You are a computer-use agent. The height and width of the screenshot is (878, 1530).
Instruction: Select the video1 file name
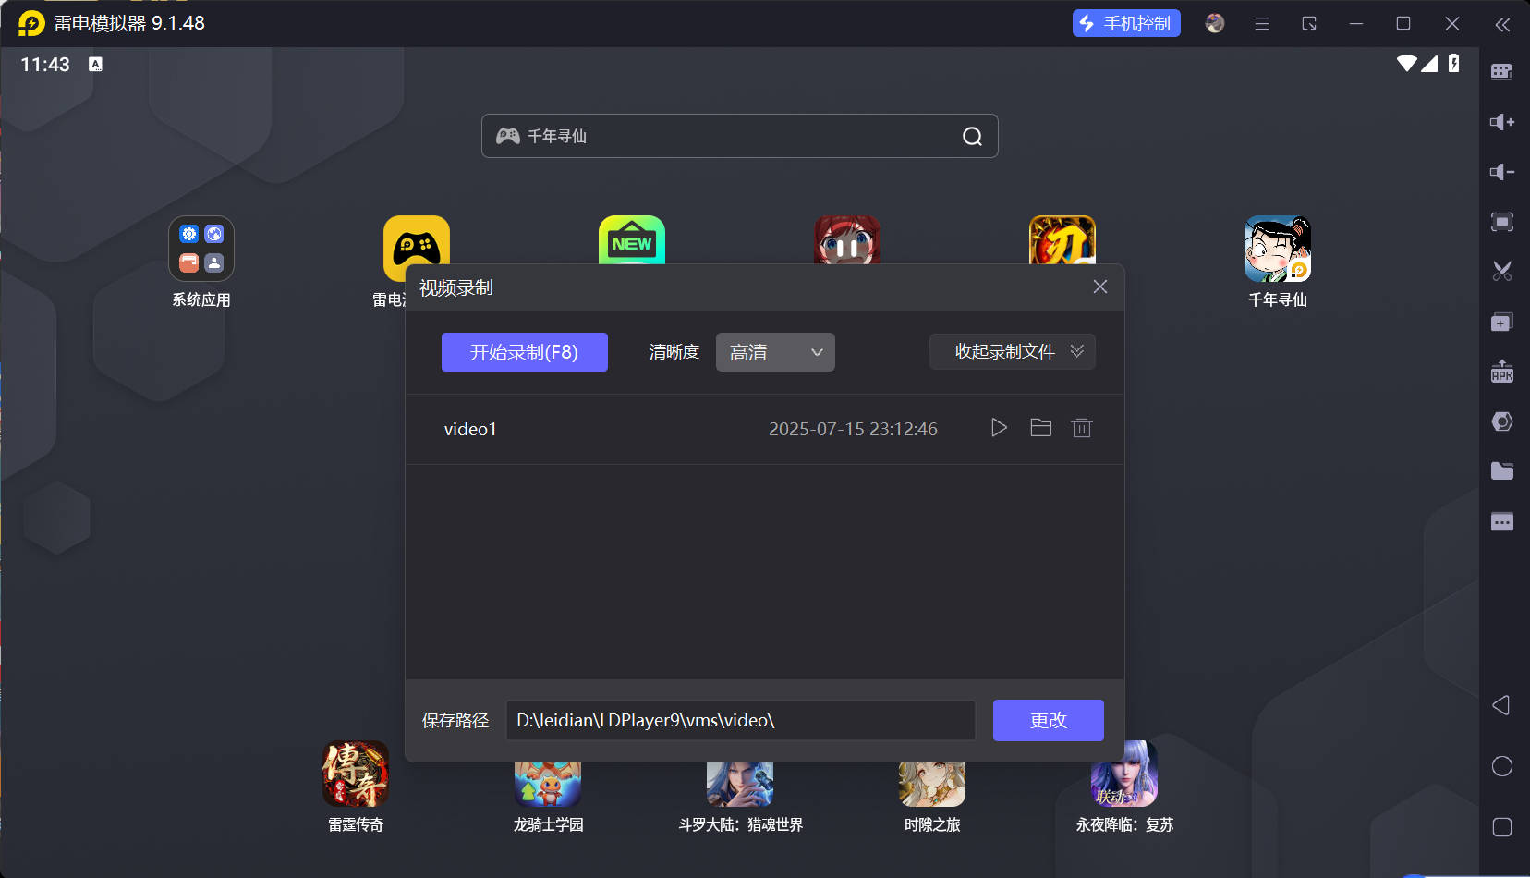(470, 429)
